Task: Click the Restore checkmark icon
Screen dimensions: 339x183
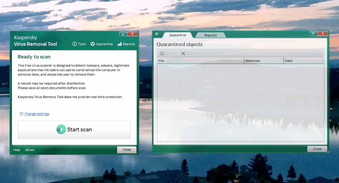Action: point(162,53)
